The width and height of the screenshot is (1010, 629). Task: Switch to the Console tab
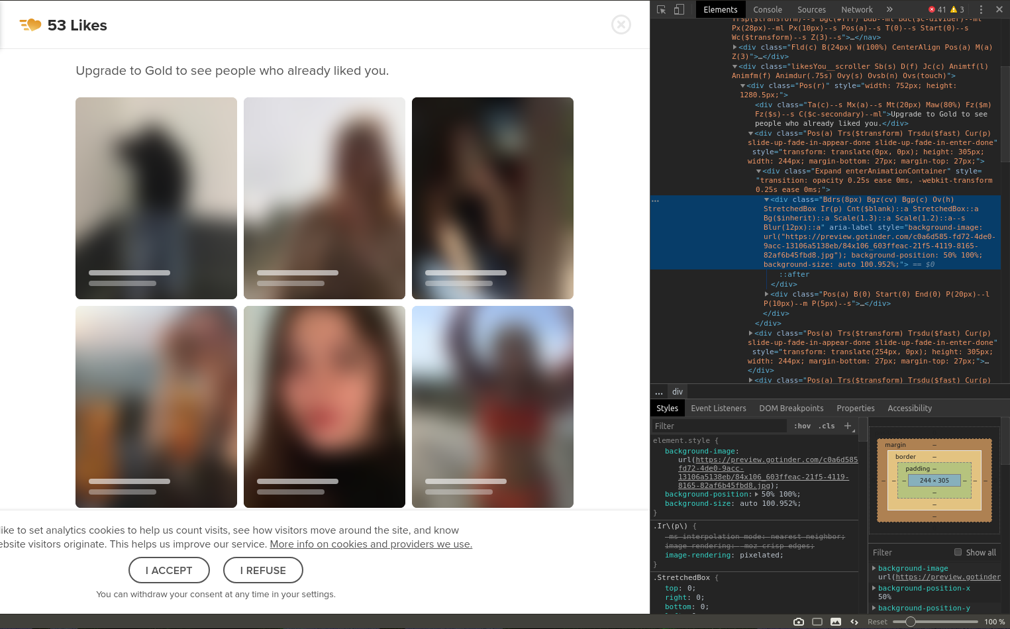pos(768,10)
